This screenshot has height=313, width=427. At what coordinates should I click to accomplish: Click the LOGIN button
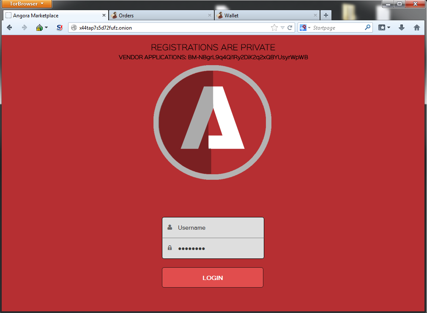pyautogui.click(x=213, y=277)
